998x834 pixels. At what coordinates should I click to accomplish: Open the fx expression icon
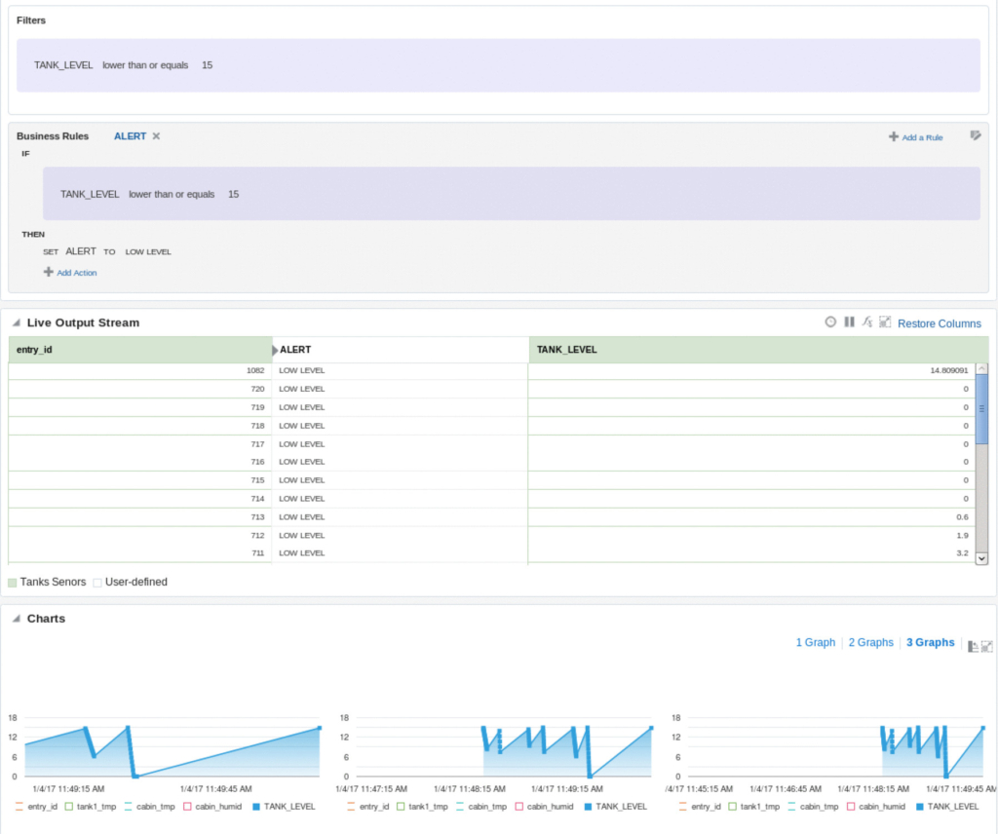pos(866,322)
